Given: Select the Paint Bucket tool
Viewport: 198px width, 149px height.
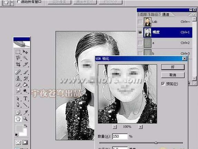Looking at the screenshot, I should tap(25, 85).
